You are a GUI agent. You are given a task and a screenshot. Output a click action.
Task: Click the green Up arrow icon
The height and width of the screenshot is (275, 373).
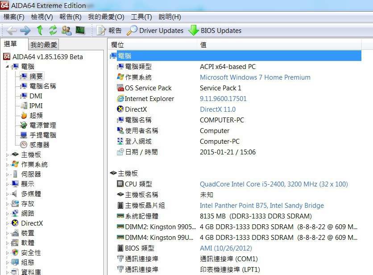[40, 30]
